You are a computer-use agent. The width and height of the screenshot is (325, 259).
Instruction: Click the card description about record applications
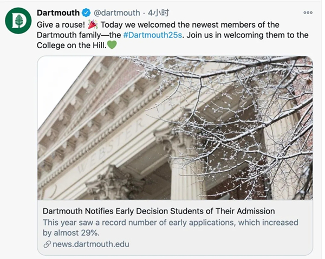point(170,228)
